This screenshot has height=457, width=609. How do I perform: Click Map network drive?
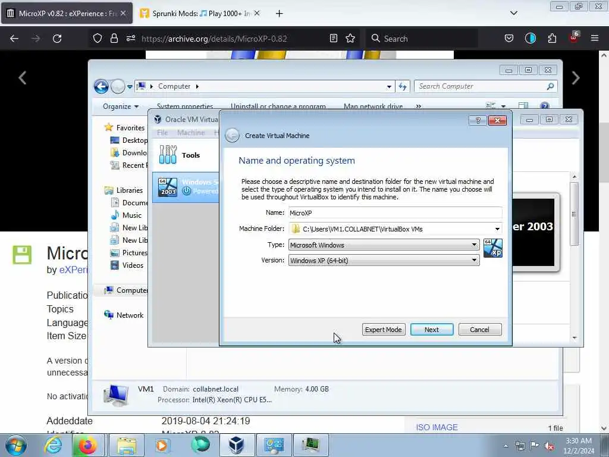click(x=373, y=106)
